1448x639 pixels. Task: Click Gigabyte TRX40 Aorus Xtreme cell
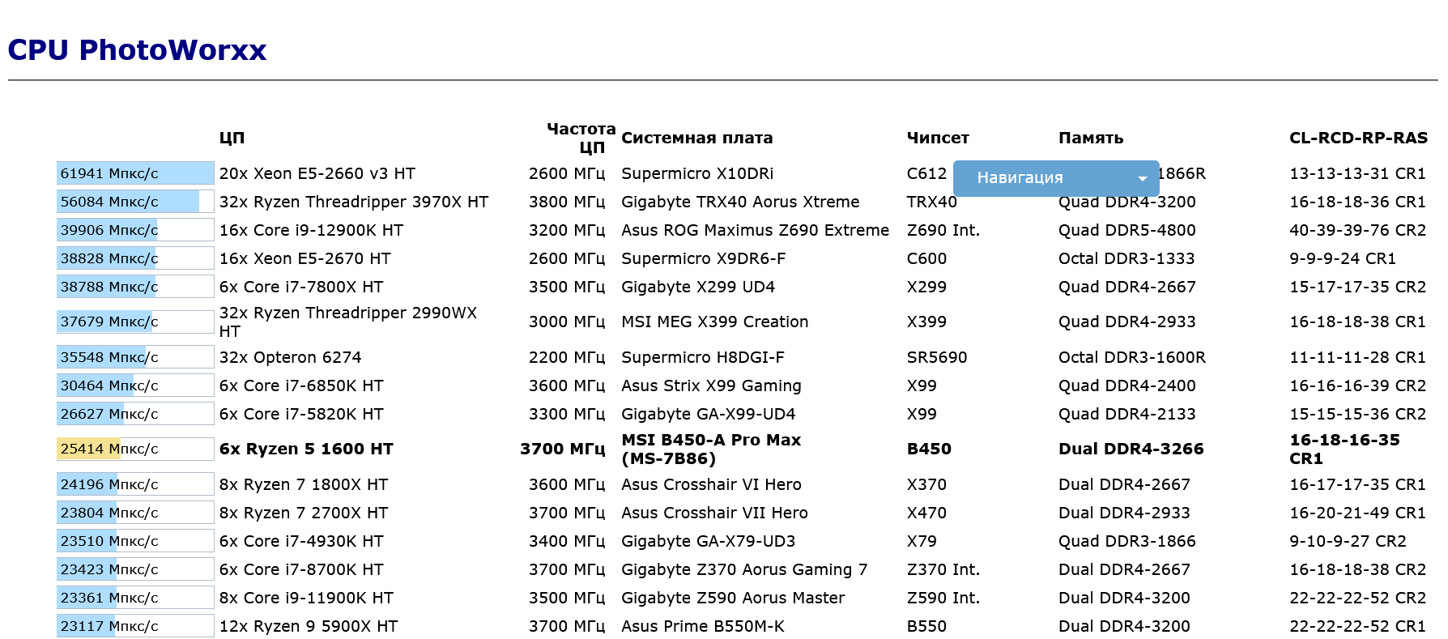[x=740, y=202]
